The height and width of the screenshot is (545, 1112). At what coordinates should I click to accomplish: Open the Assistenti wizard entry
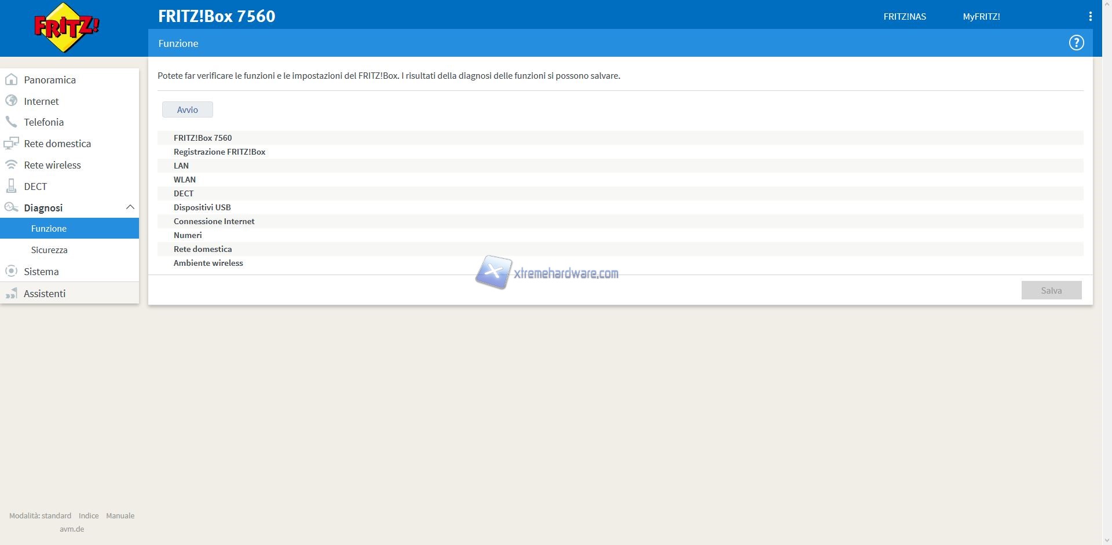pyautogui.click(x=45, y=294)
